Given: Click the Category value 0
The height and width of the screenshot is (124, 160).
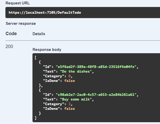Looking at the screenshot, I should [69, 76].
